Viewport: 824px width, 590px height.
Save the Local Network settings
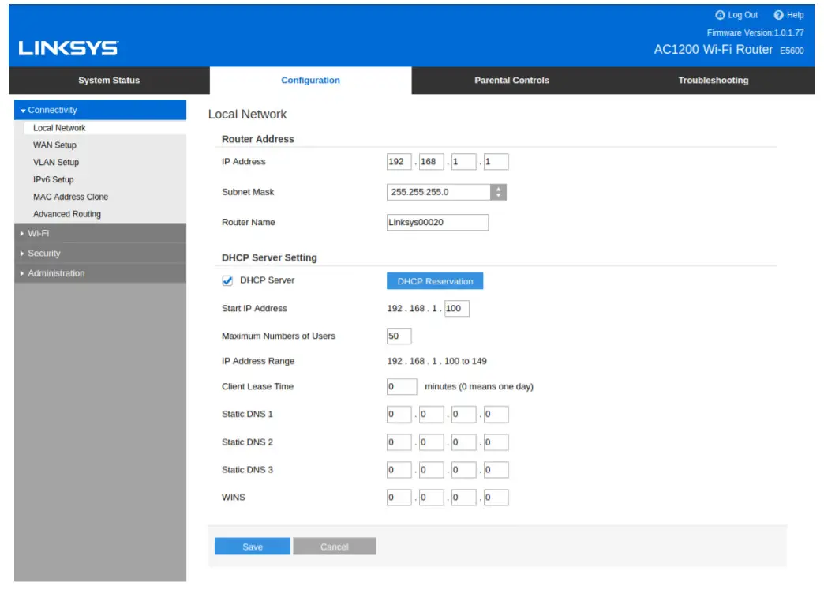(x=252, y=546)
